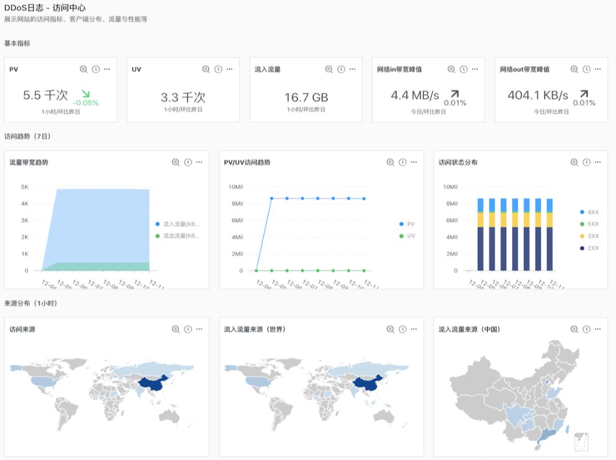Click China on the 访问来源 world map
Viewport: 616px width, 460px height.
[153, 384]
